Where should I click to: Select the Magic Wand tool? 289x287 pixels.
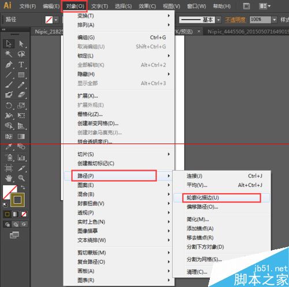[9, 54]
